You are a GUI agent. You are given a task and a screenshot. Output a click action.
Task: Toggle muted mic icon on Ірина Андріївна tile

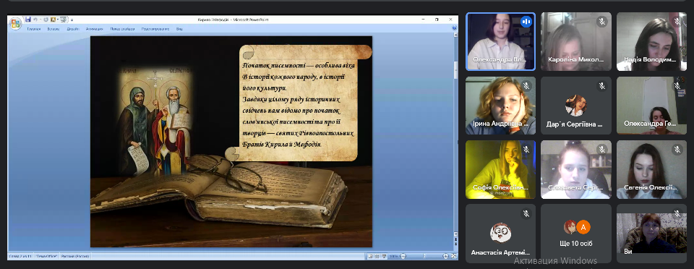(526, 86)
